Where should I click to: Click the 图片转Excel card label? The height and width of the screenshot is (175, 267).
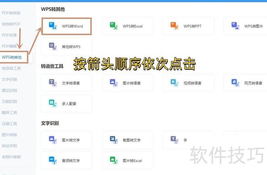pyautogui.click(x=132, y=161)
